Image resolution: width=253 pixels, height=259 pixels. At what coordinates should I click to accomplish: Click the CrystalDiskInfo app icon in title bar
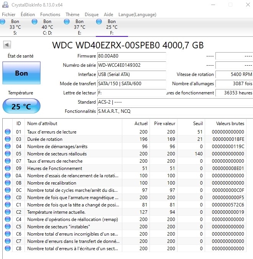click(x=5, y=5)
